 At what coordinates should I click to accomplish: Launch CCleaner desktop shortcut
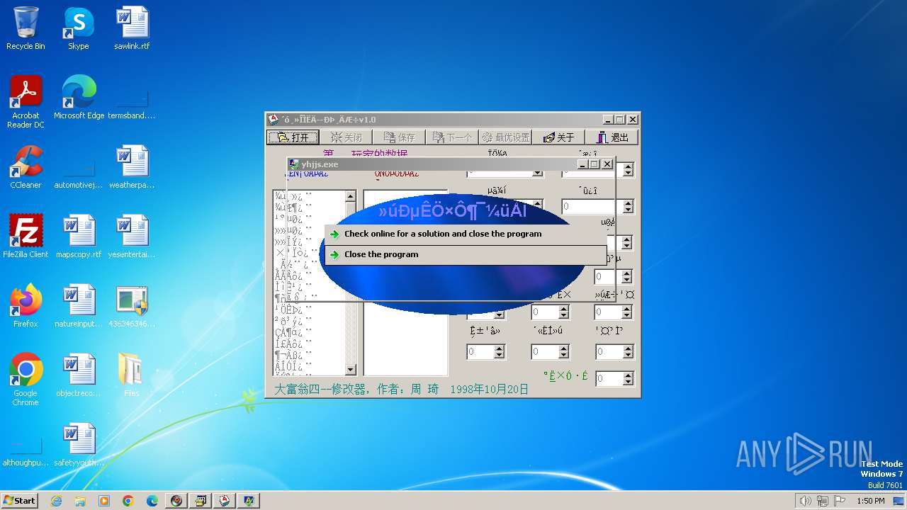click(26, 167)
